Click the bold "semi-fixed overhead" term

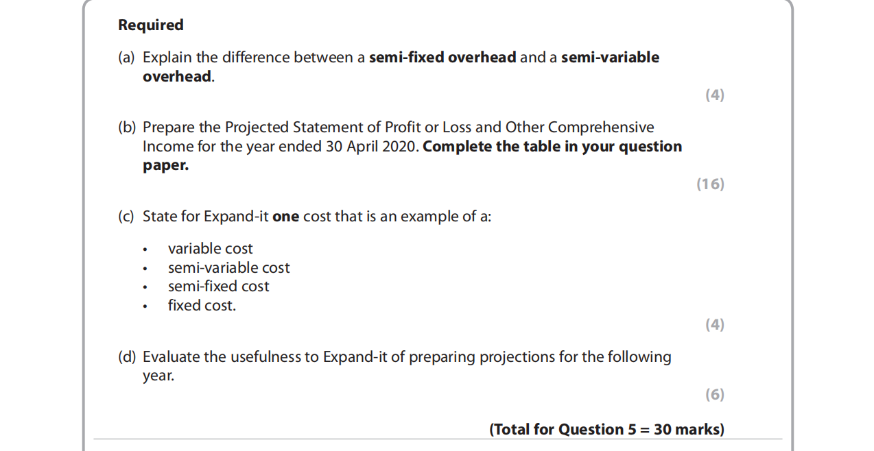pos(442,58)
